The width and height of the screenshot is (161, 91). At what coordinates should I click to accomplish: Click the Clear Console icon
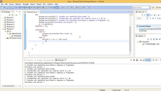pos(141,60)
